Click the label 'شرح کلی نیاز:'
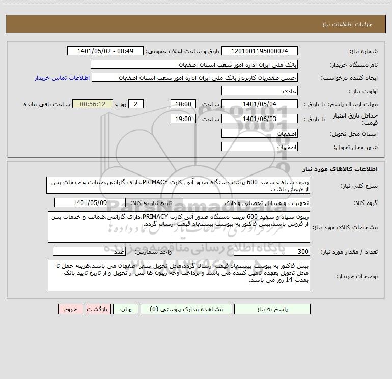 [359, 186]
